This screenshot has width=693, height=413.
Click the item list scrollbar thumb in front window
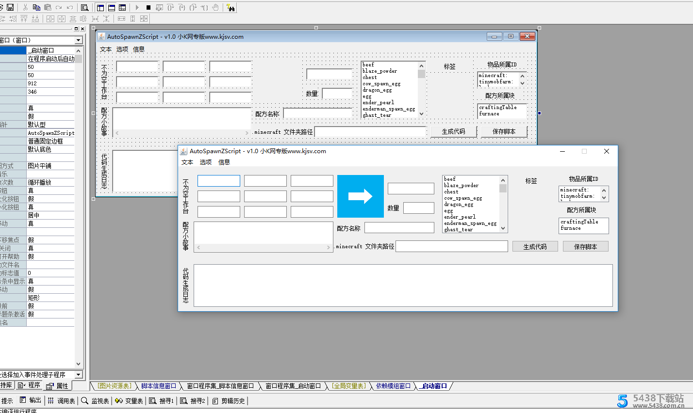point(503,189)
